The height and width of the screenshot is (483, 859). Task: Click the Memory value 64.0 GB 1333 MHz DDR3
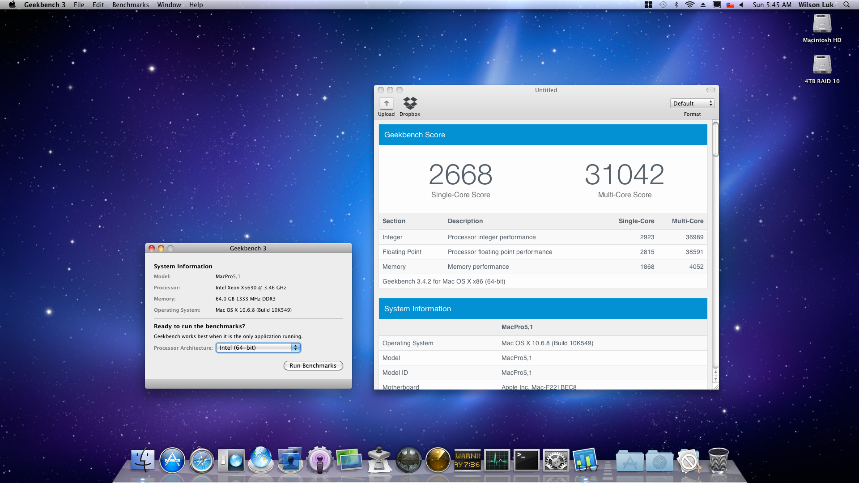tap(246, 299)
